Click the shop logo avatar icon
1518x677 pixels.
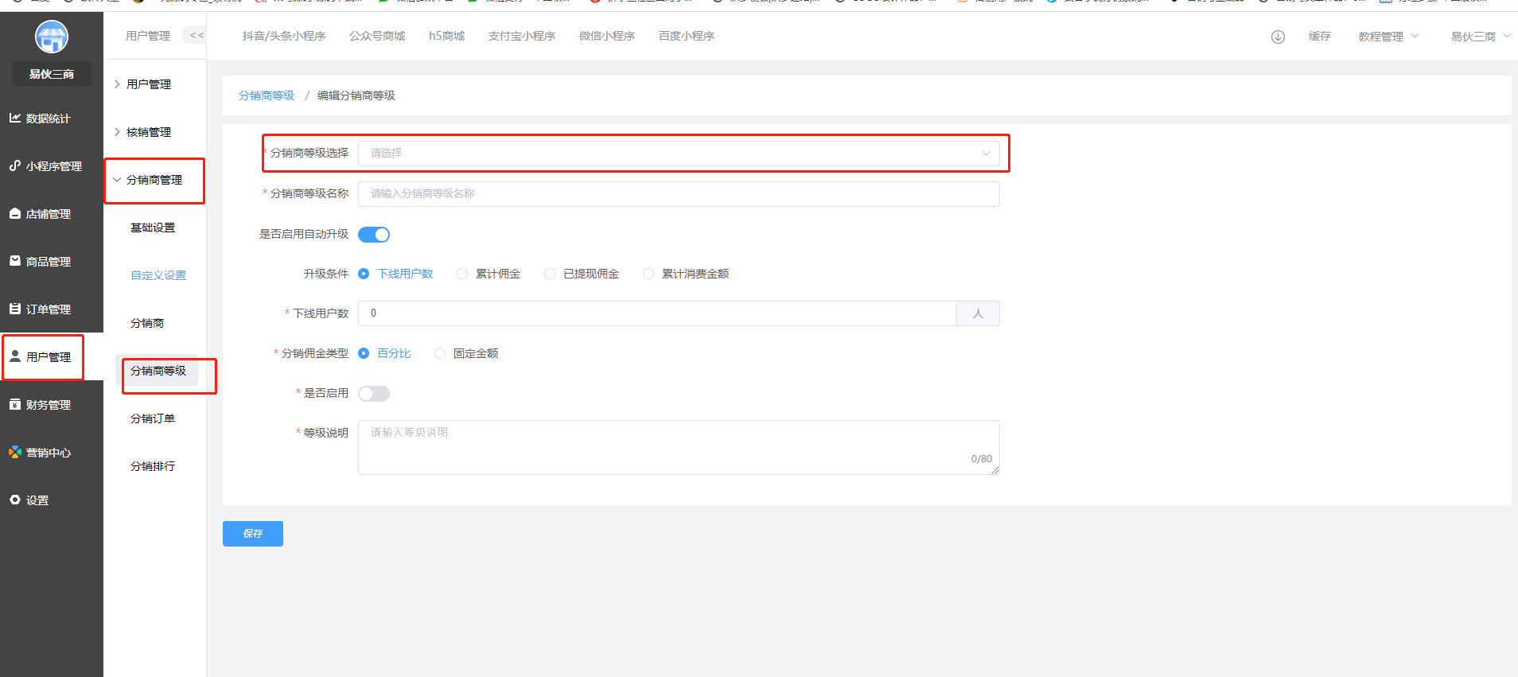[x=52, y=37]
